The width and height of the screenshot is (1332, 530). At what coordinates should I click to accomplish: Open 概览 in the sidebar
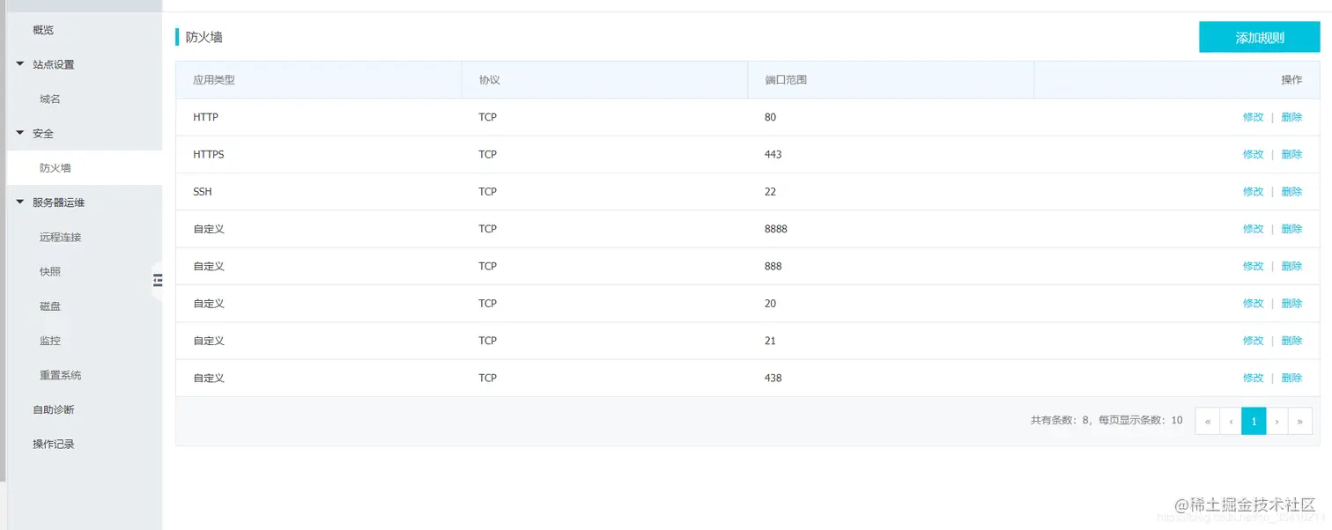(43, 30)
